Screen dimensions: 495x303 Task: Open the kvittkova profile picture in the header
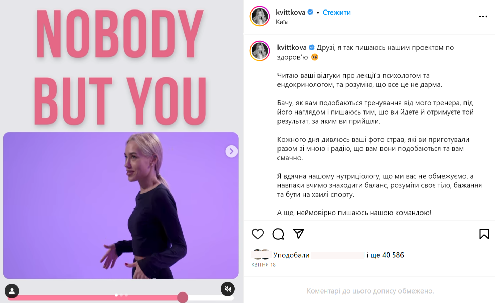click(260, 16)
